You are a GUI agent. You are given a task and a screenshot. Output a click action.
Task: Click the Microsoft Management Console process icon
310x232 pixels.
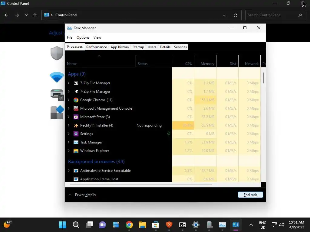point(76,108)
